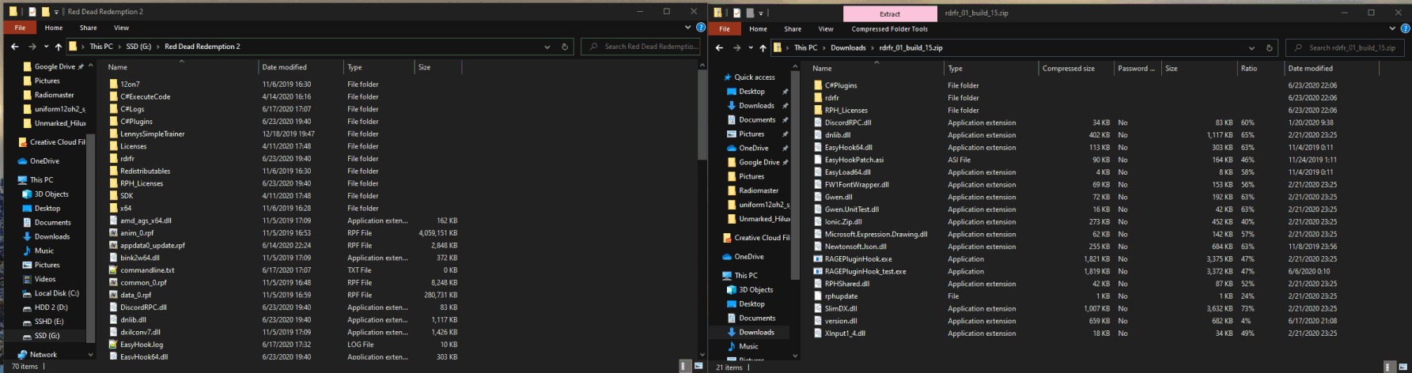Screen dimensions: 1412x373
Task: Refresh the Red Dead Redemption 2 folder
Action: point(565,47)
